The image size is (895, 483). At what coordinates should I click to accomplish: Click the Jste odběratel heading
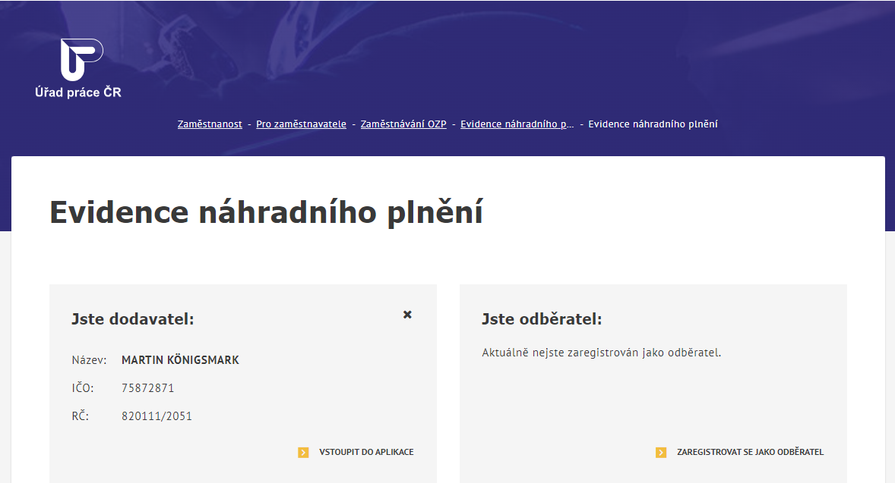click(542, 319)
